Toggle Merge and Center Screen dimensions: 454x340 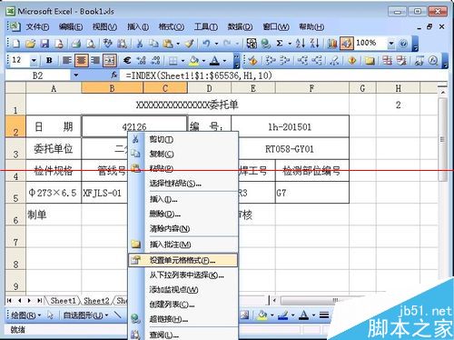tap(110, 61)
